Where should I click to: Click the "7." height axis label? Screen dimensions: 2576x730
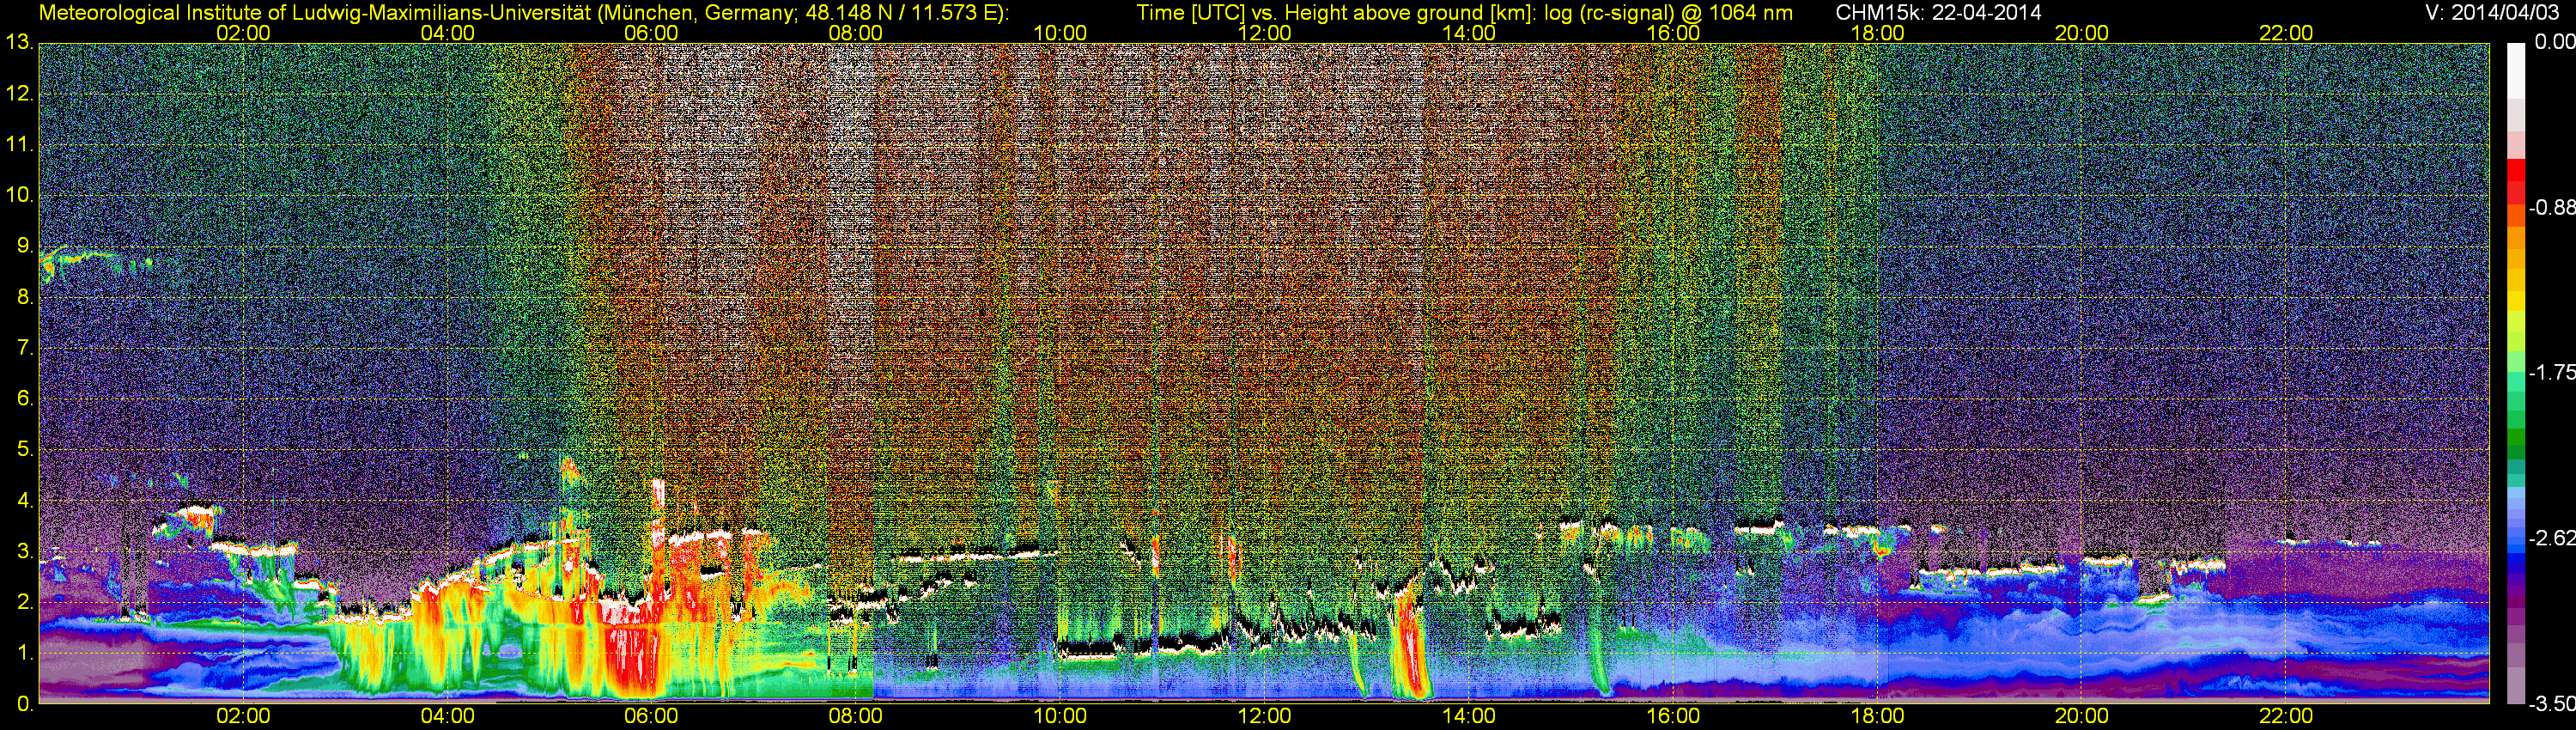[25, 348]
